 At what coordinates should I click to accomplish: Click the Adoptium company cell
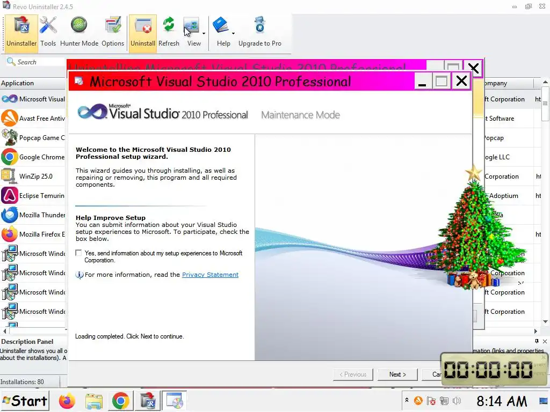pos(504,196)
